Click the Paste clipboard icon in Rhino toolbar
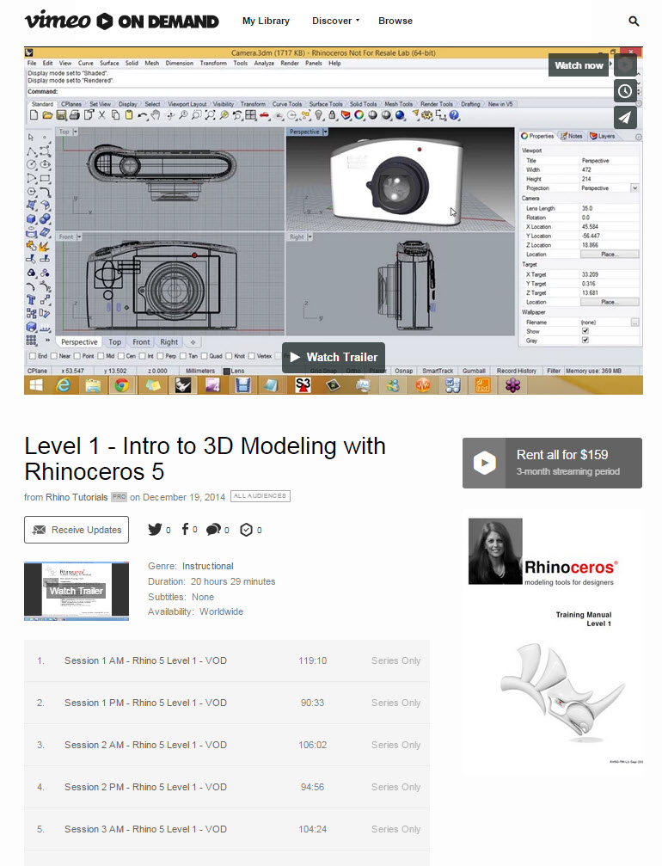 [x=129, y=115]
